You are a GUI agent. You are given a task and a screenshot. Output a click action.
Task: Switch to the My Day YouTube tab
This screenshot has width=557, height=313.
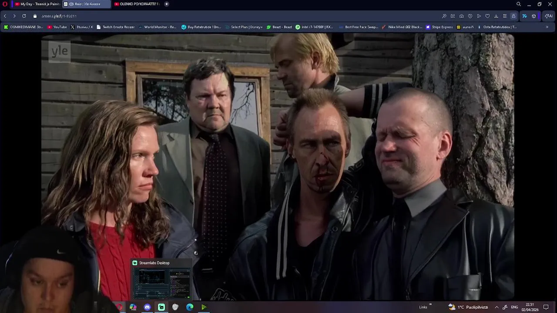click(x=37, y=4)
